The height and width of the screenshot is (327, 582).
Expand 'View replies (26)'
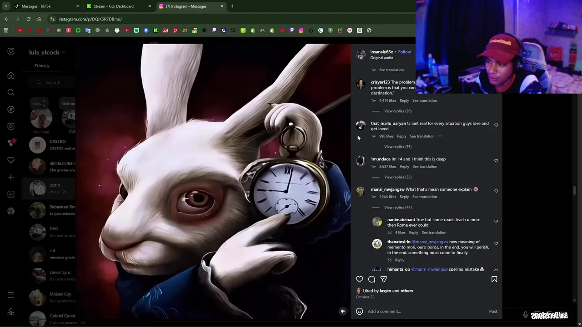pos(398,111)
